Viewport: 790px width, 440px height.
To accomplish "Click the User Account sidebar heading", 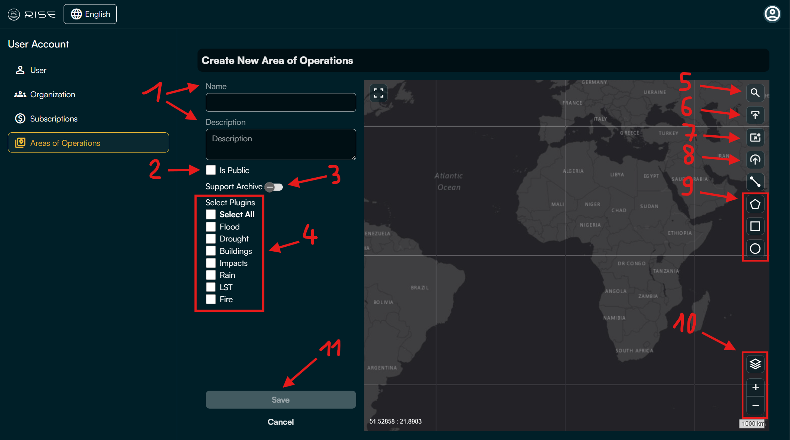I will pyautogui.click(x=39, y=44).
